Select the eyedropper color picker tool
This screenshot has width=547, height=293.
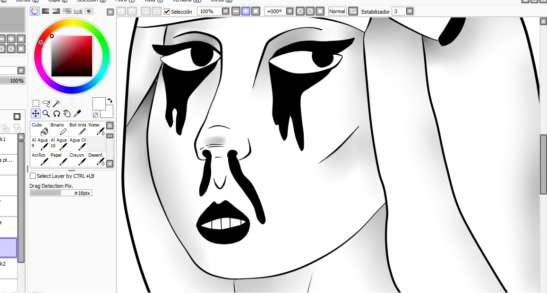point(77,114)
